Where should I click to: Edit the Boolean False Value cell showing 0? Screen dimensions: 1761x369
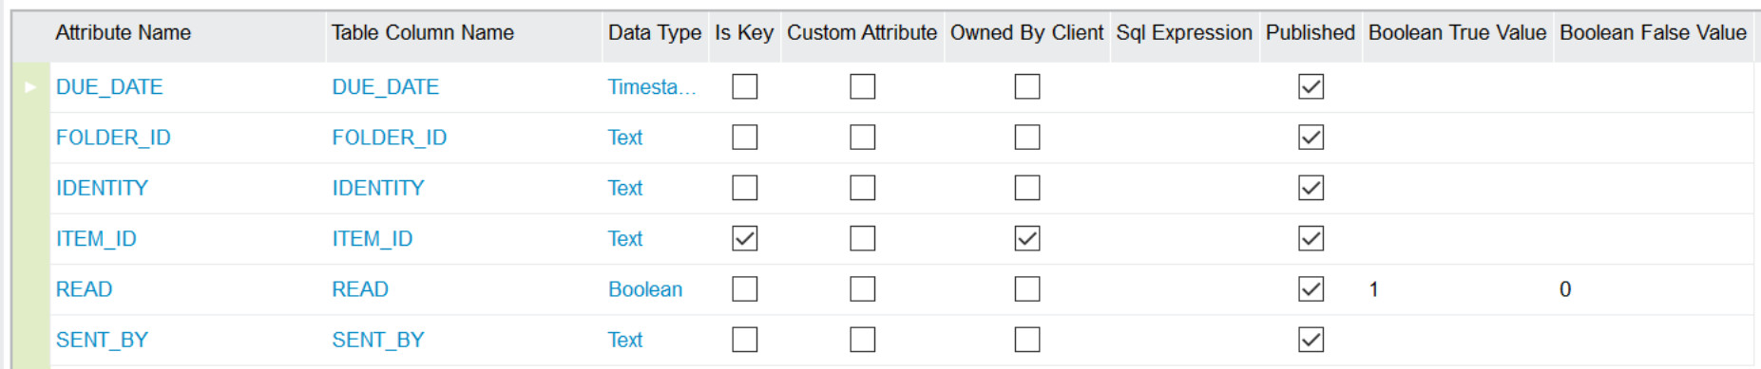click(1654, 289)
